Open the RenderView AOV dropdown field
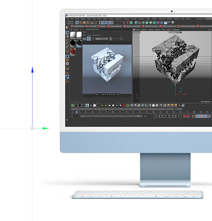 [102, 38]
